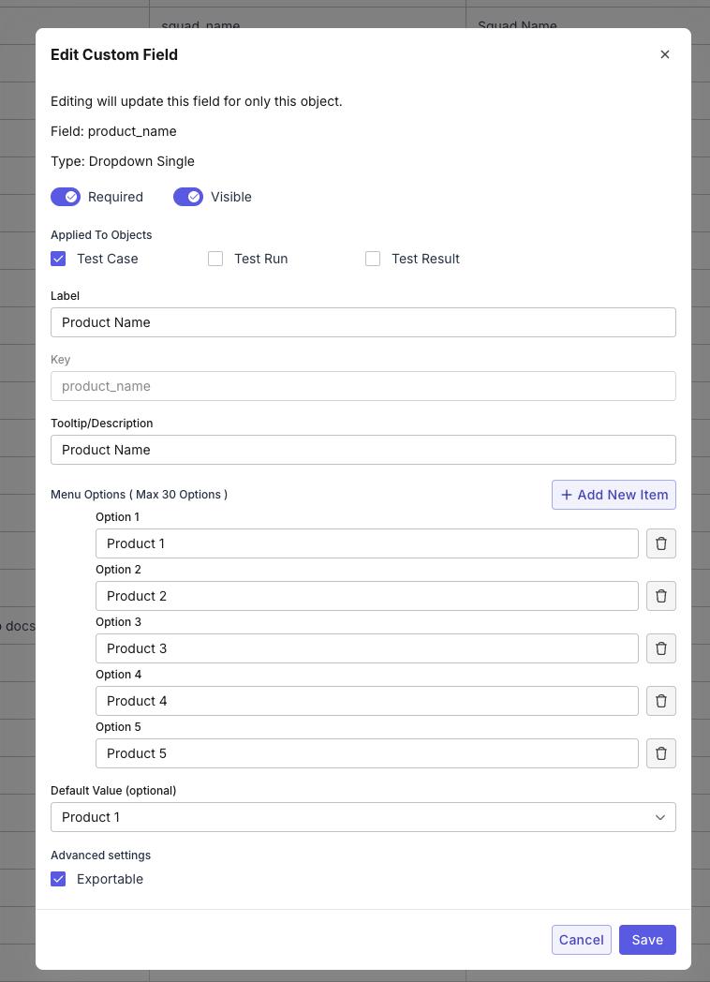Enable the Test Run checkbox
The height and width of the screenshot is (982, 710).
pos(215,258)
